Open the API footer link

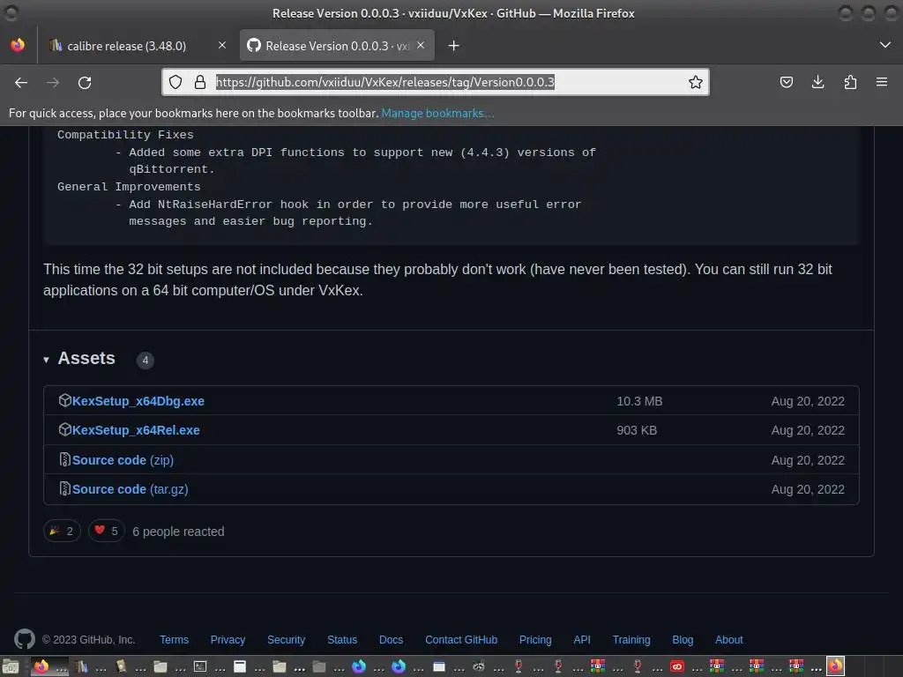(x=582, y=640)
